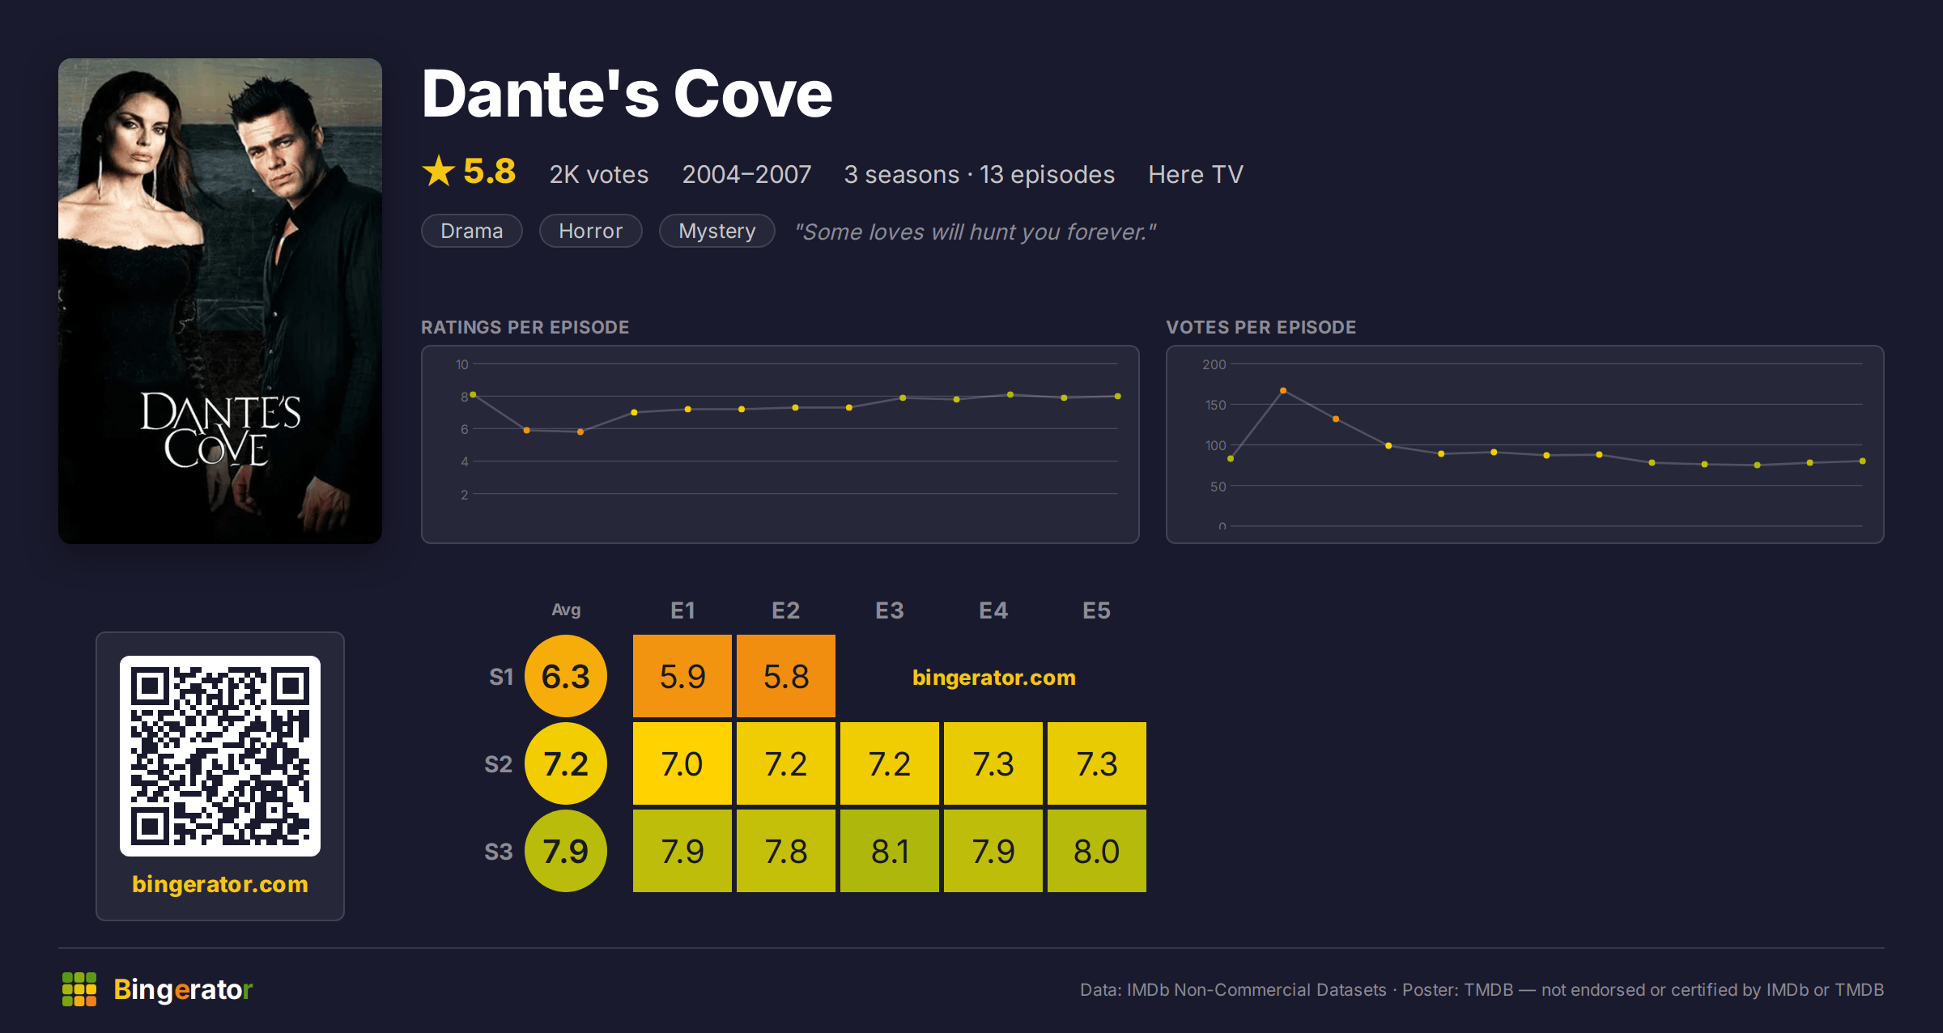Select S2 E1 rating cell 7.0
The height and width of the screenshot is (1033, 1943).
pyautogui.click(x=682, y=763)
